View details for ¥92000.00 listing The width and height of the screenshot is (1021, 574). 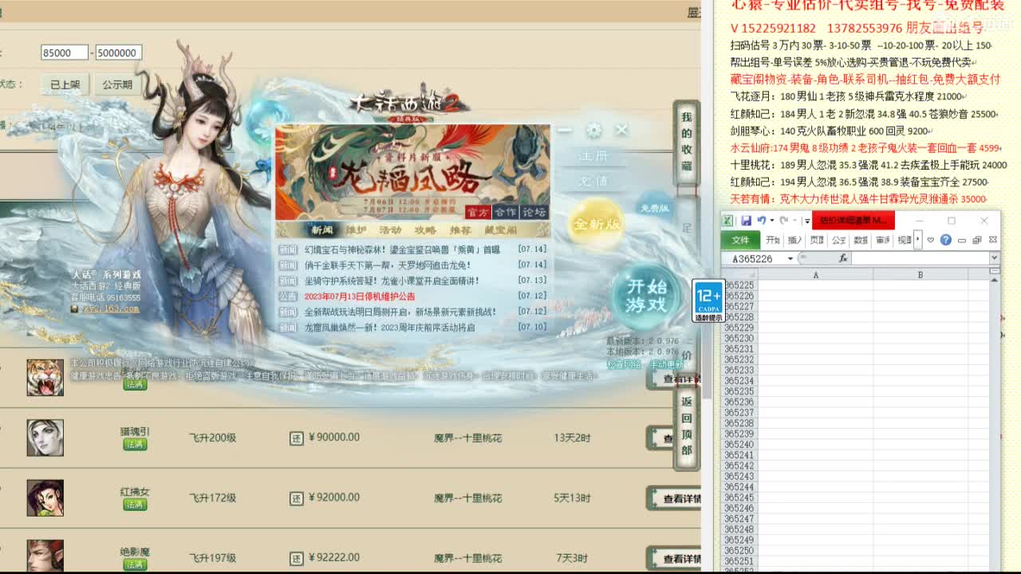coord(675,498)
